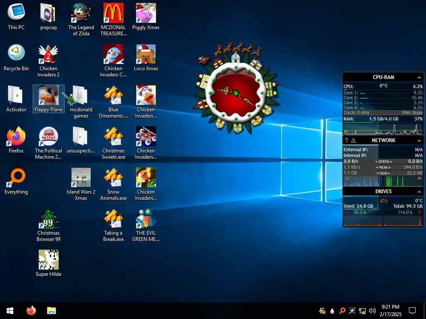Run Taking a Break.exe icon

pyautogui.click(x=113, y=226)
